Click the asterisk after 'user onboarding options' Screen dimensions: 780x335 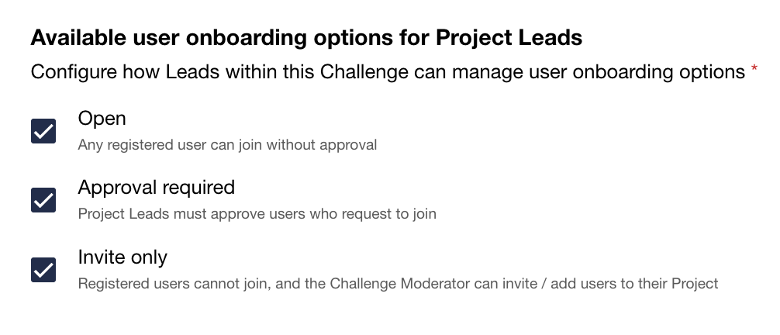click(x=754, y=71)
